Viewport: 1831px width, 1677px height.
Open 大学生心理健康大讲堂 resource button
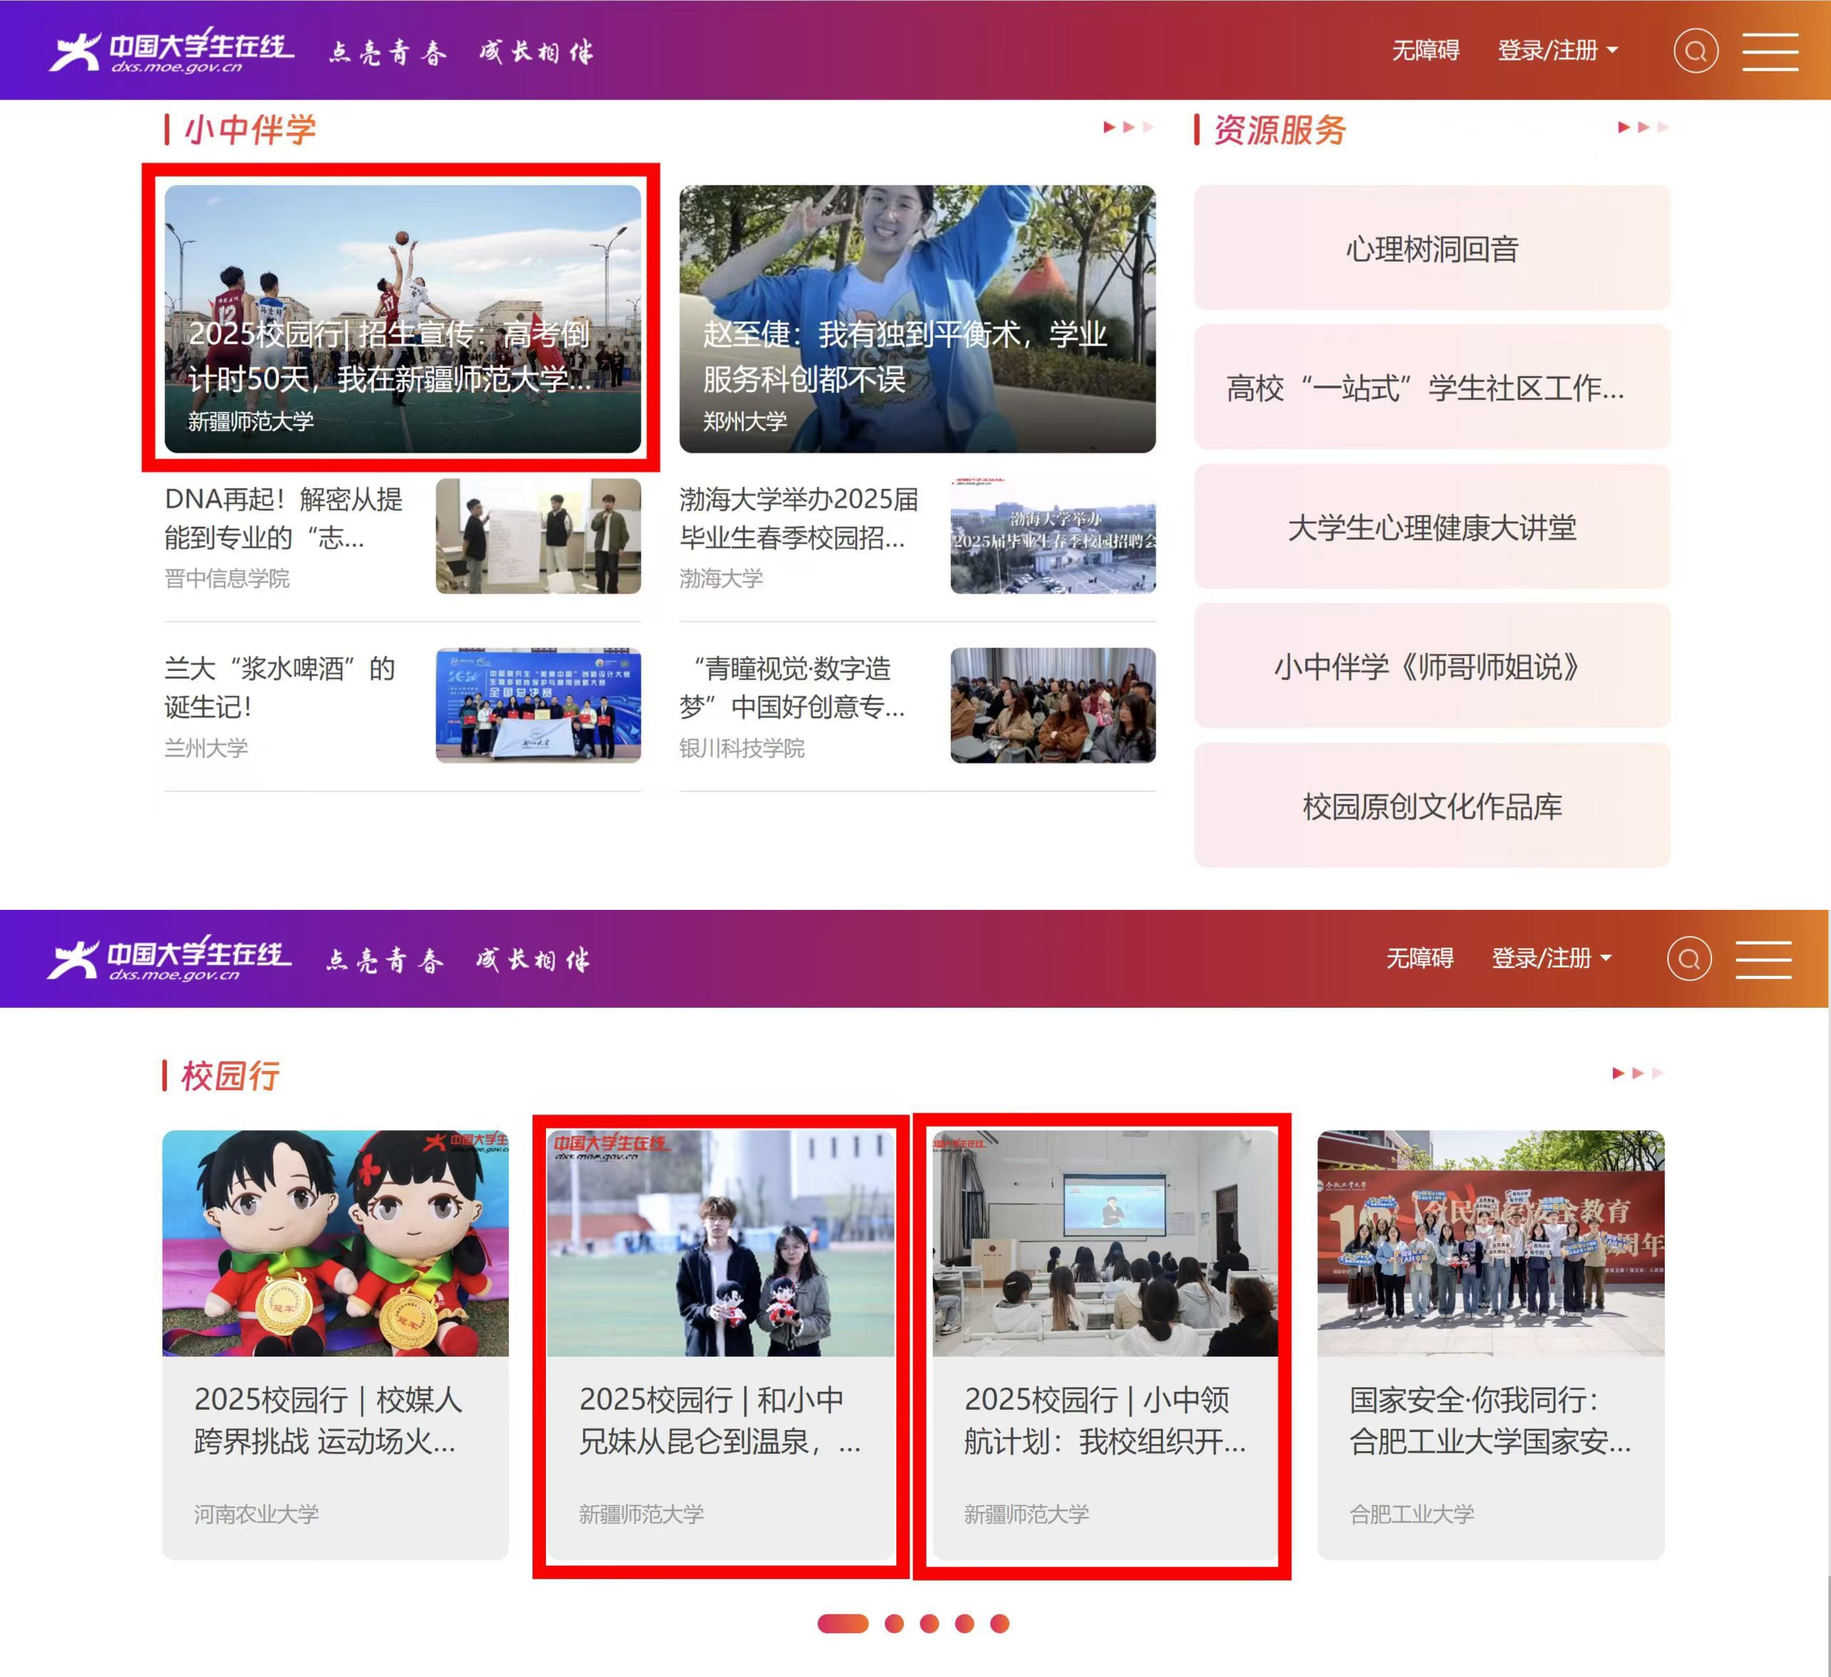1431,527
